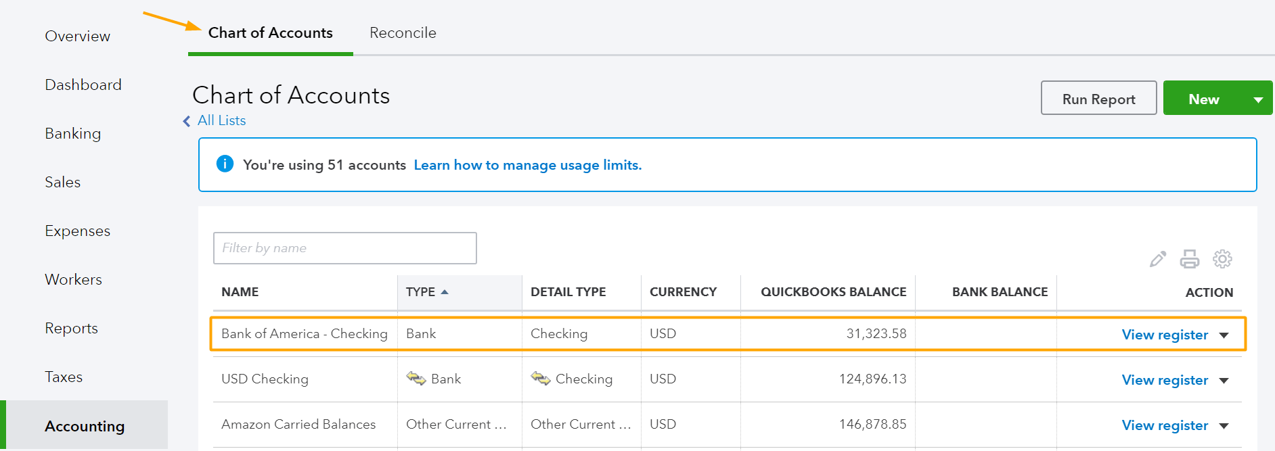Open Banking in the sidebar
Image resolution: width=1275 pixels, height=451 pixels.
[73, 134]
